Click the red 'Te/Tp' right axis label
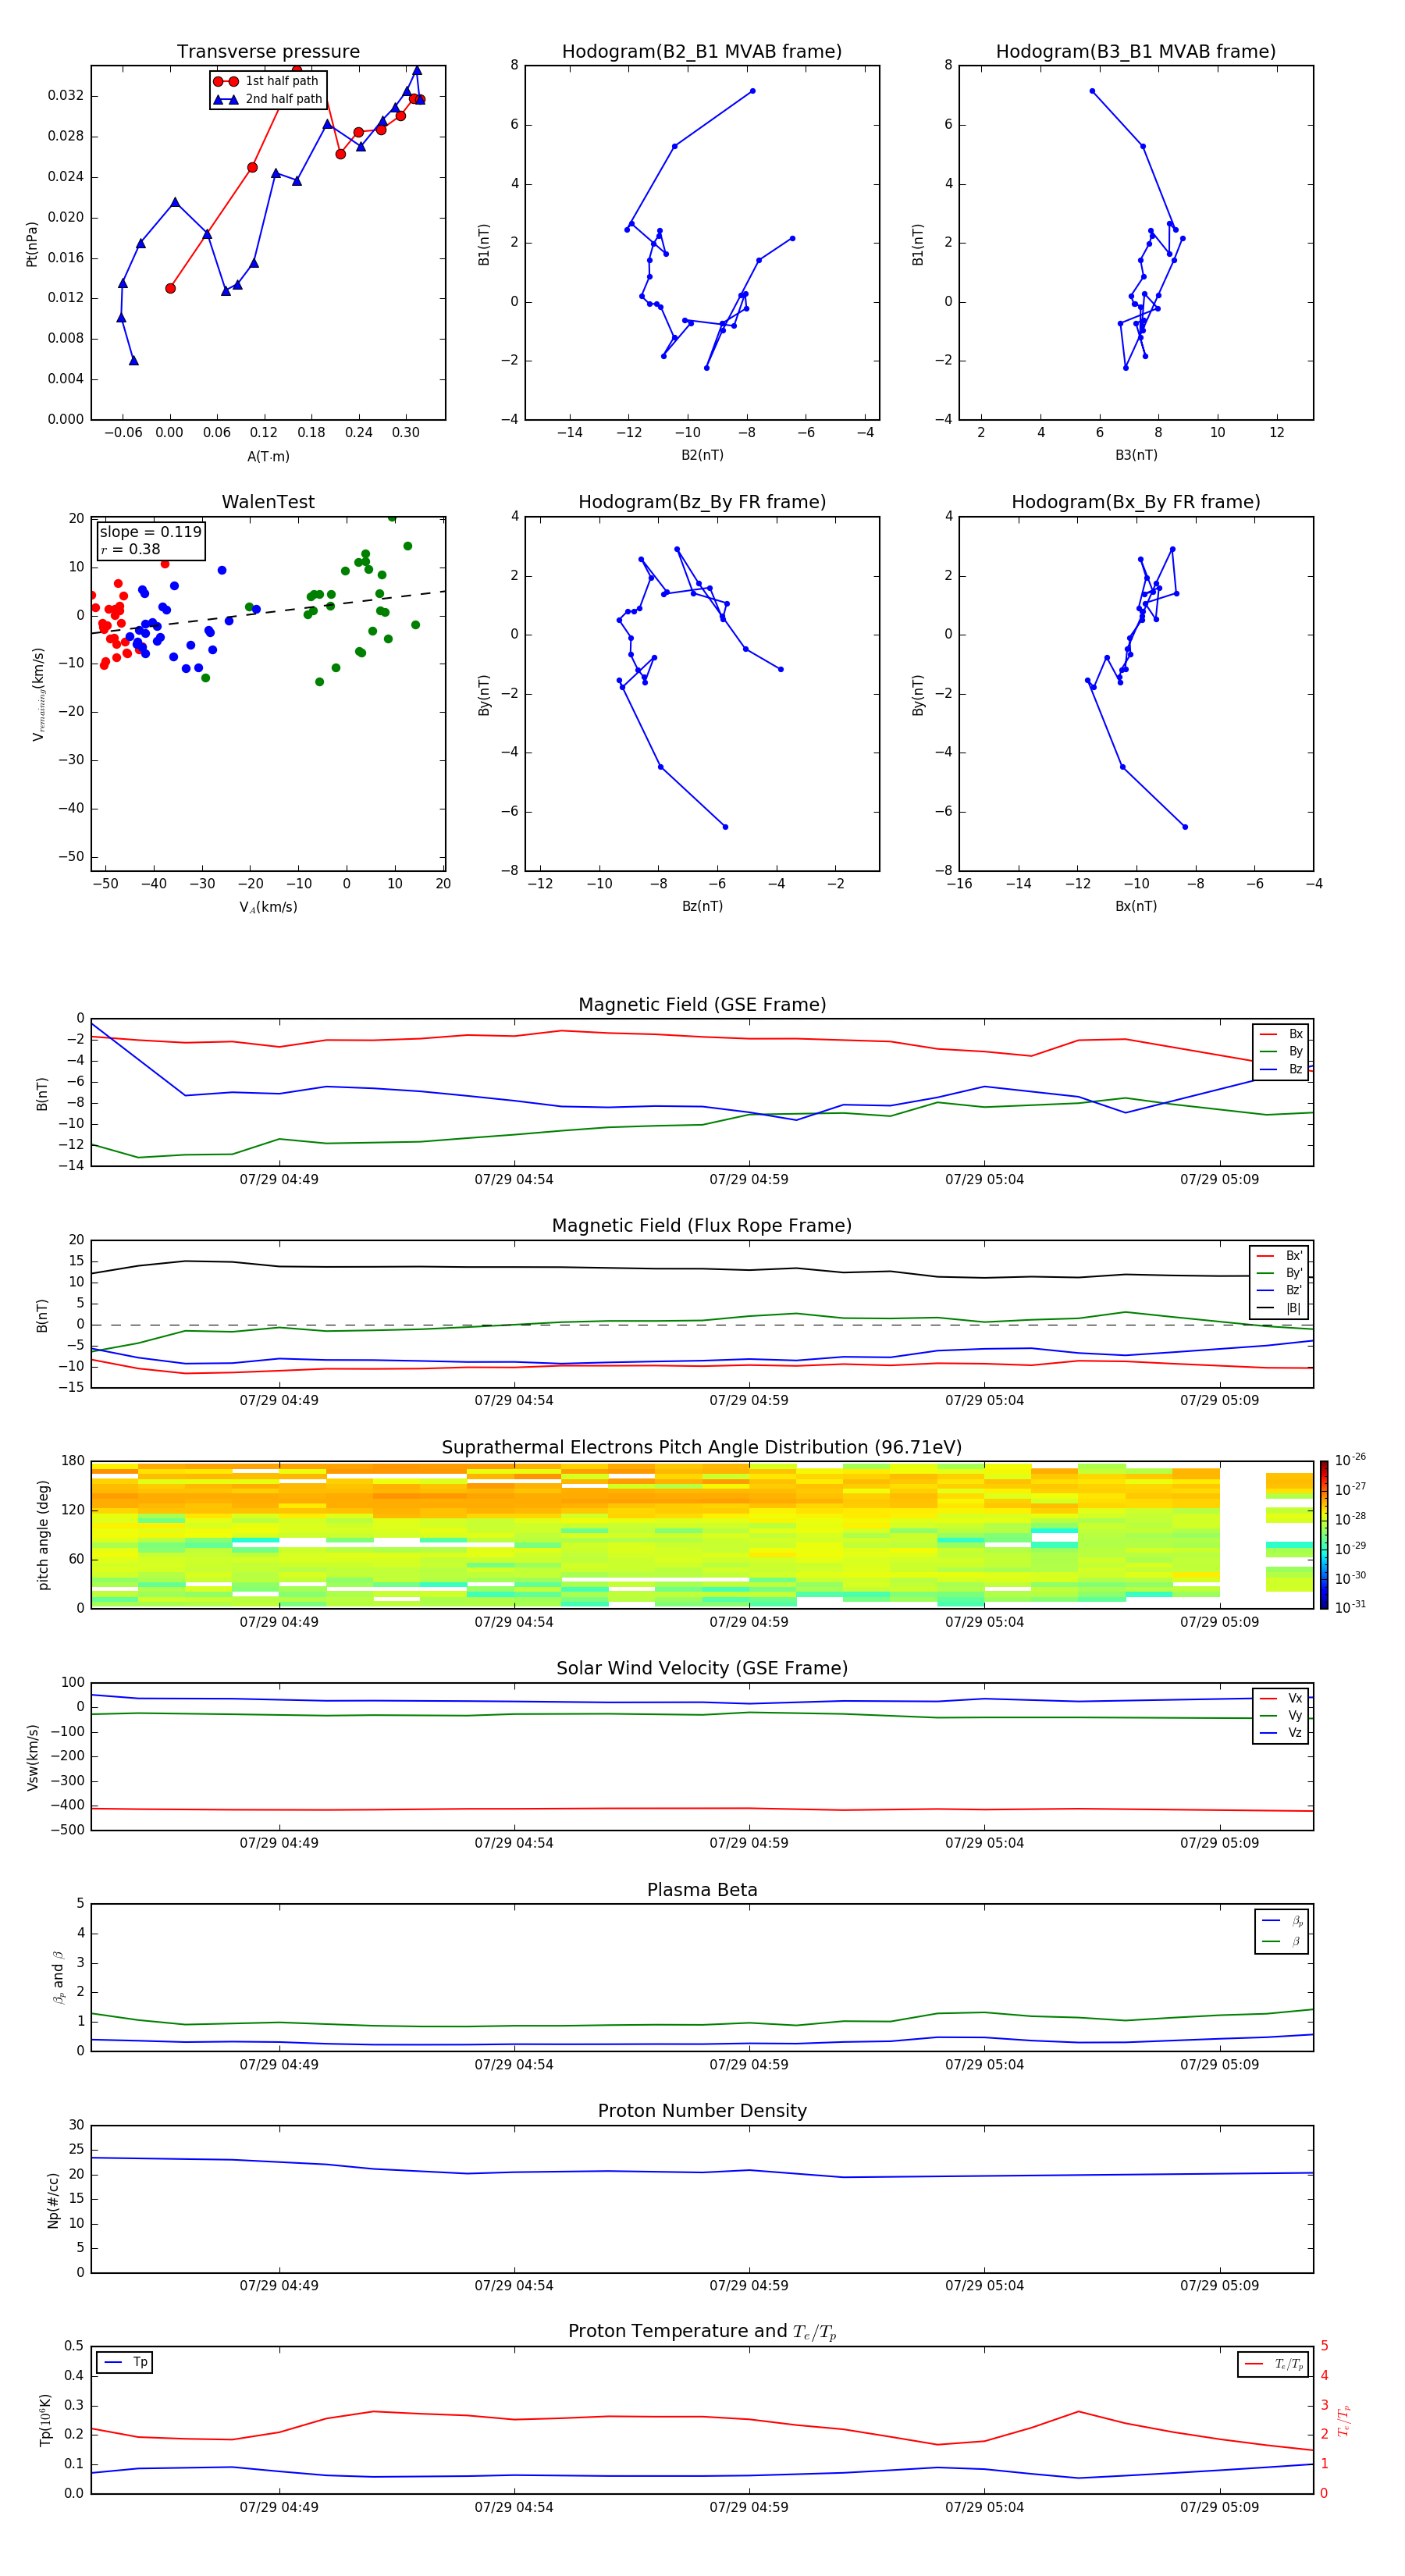The height and width of the screenshot is (2576, 1405). (1343, 2421)
